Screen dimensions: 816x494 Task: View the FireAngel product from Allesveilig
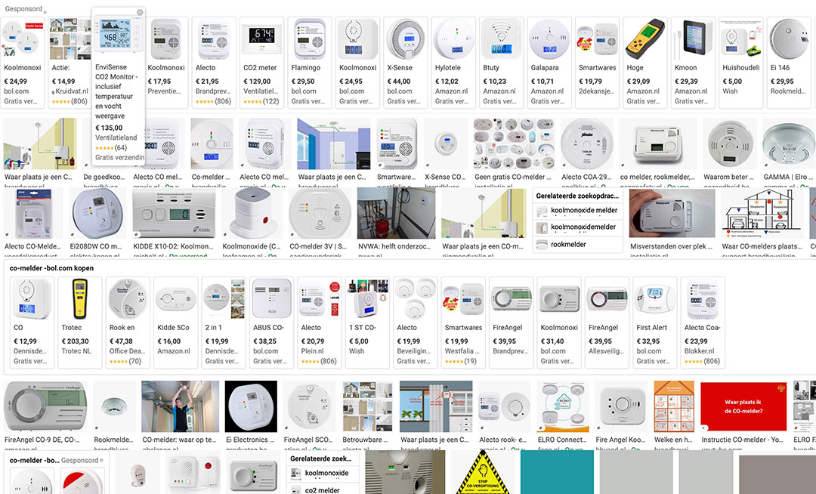click(x=606, y=323)
